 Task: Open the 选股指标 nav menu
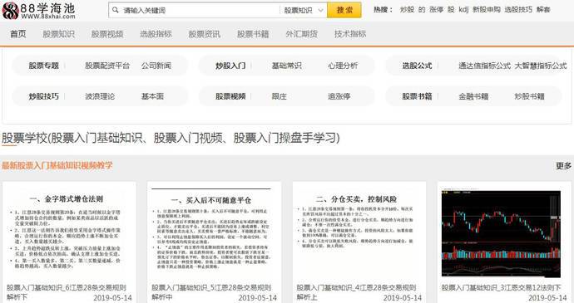pyautogui.click(x=156, y=34)
